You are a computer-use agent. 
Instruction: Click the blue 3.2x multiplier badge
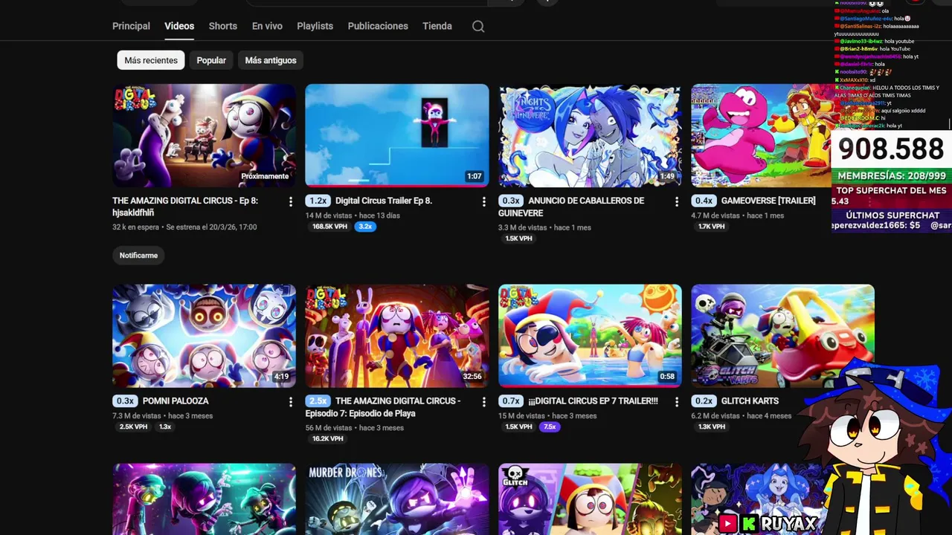pyautogui.click(x=365, y=227)
